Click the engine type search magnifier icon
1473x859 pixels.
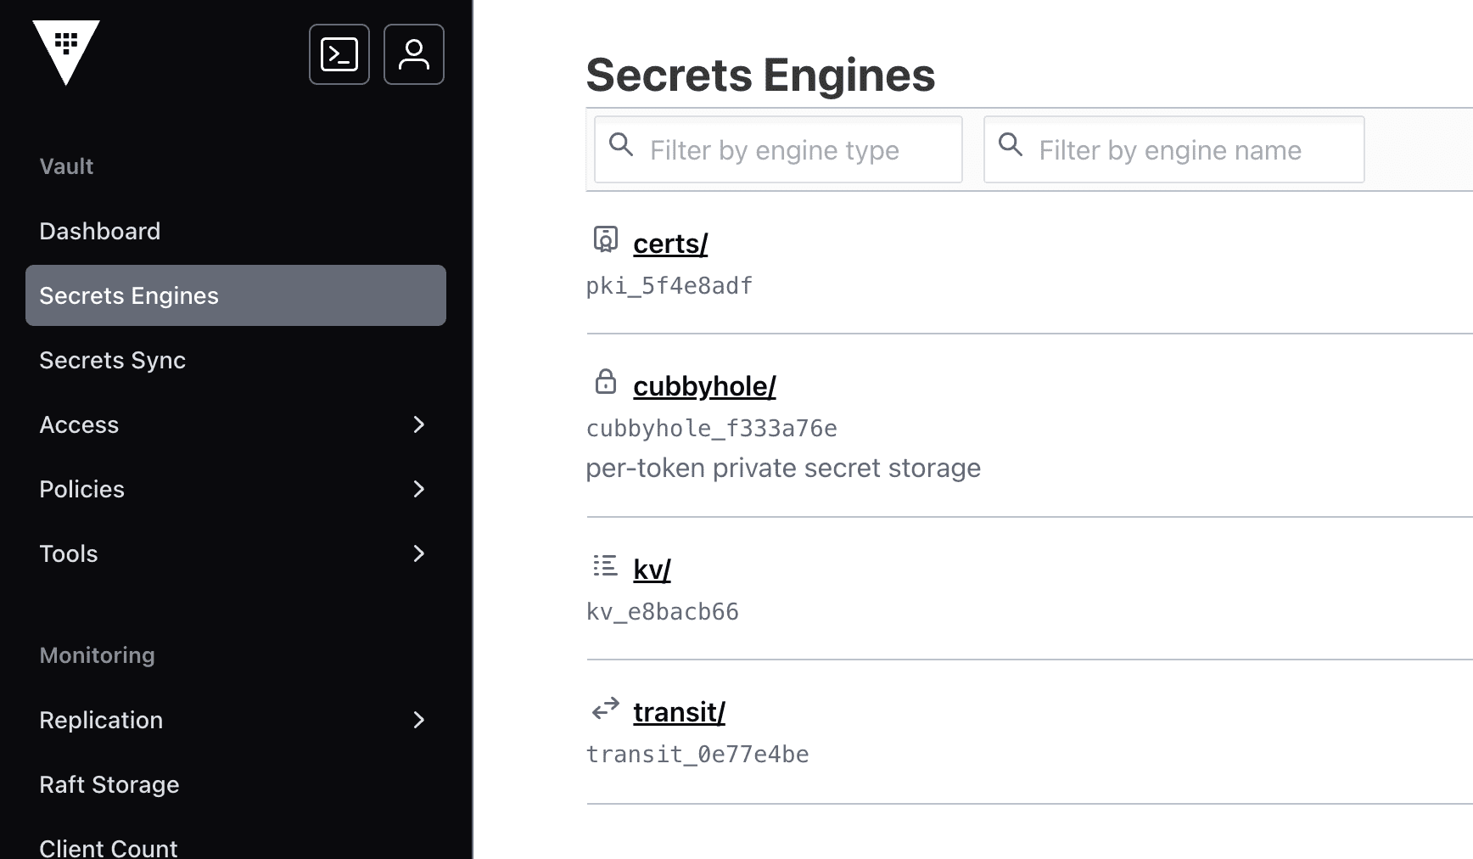621,145
